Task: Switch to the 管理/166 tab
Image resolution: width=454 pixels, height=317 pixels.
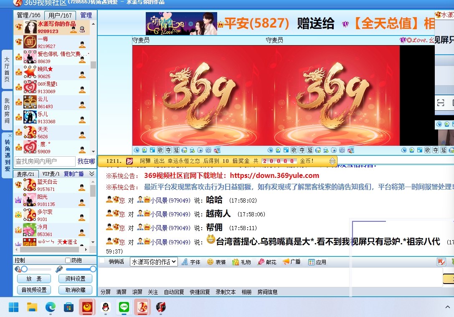Action: (29, 15)
